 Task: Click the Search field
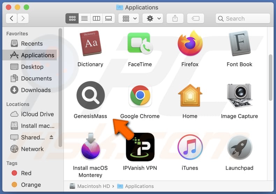point(243,19)
